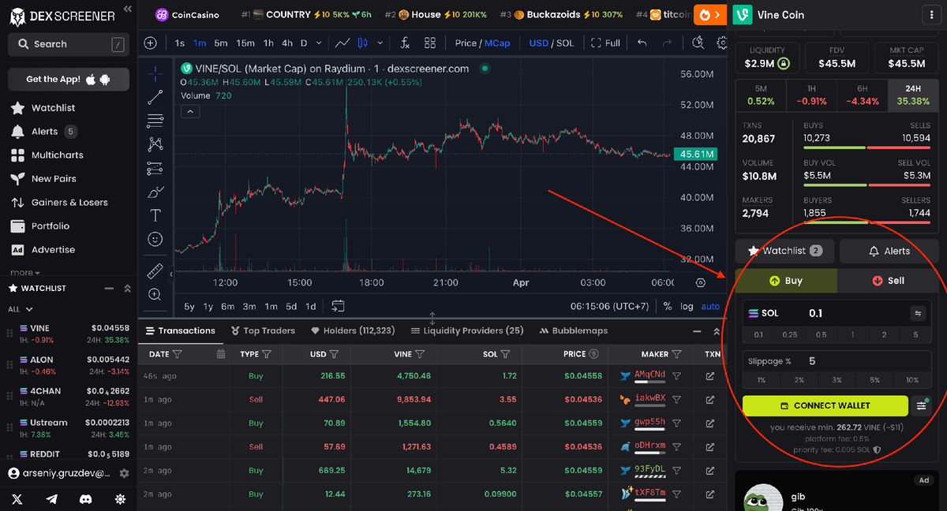Screen dimensions: 947x511
Task: Expand transactions panel double chevron
Action: pos(717,332)
